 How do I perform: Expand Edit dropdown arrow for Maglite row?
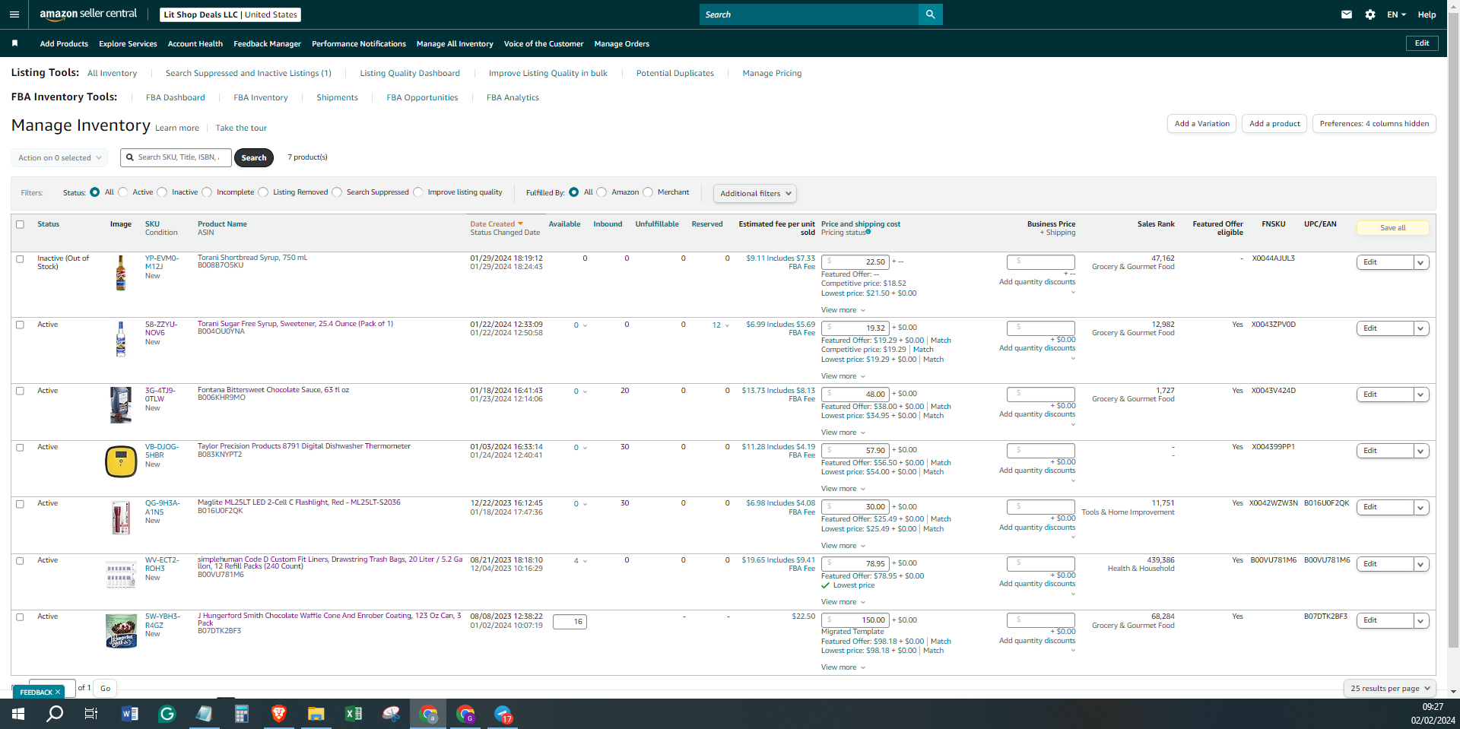coord(1420,507)
